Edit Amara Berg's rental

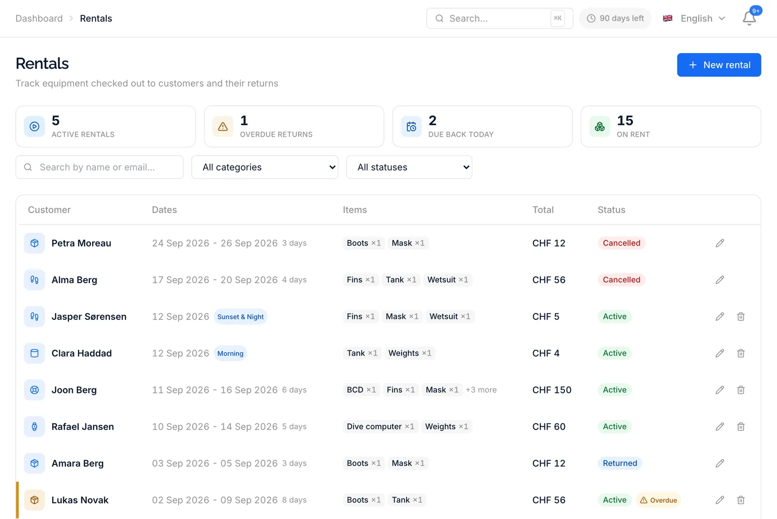[720, 463]
